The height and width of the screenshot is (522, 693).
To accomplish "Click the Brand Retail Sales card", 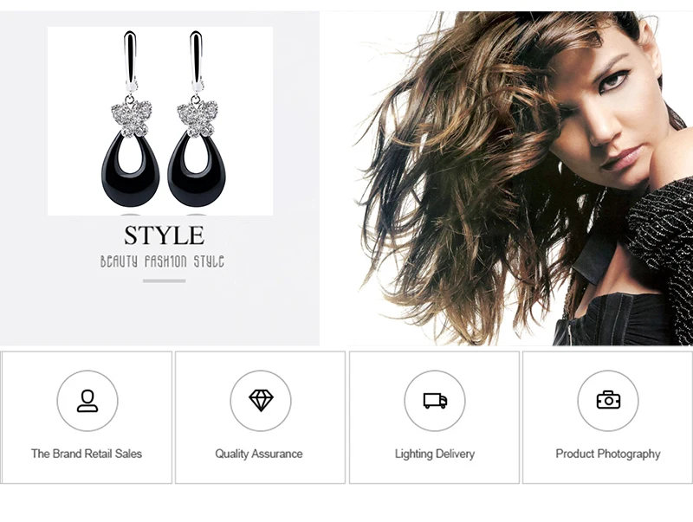I will point(87,417).
